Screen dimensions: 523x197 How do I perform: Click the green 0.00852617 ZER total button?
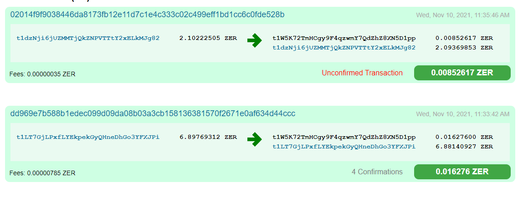pos(462,73)
